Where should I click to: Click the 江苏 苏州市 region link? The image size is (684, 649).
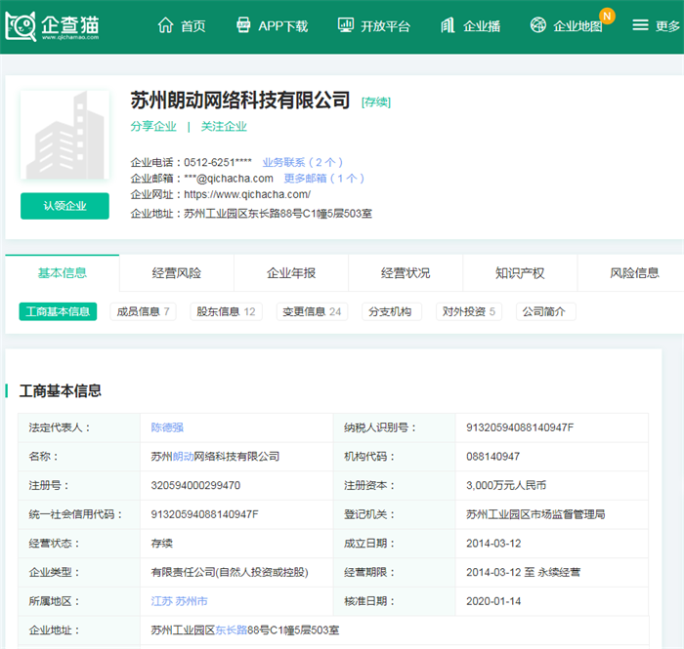tap(179, 601)
